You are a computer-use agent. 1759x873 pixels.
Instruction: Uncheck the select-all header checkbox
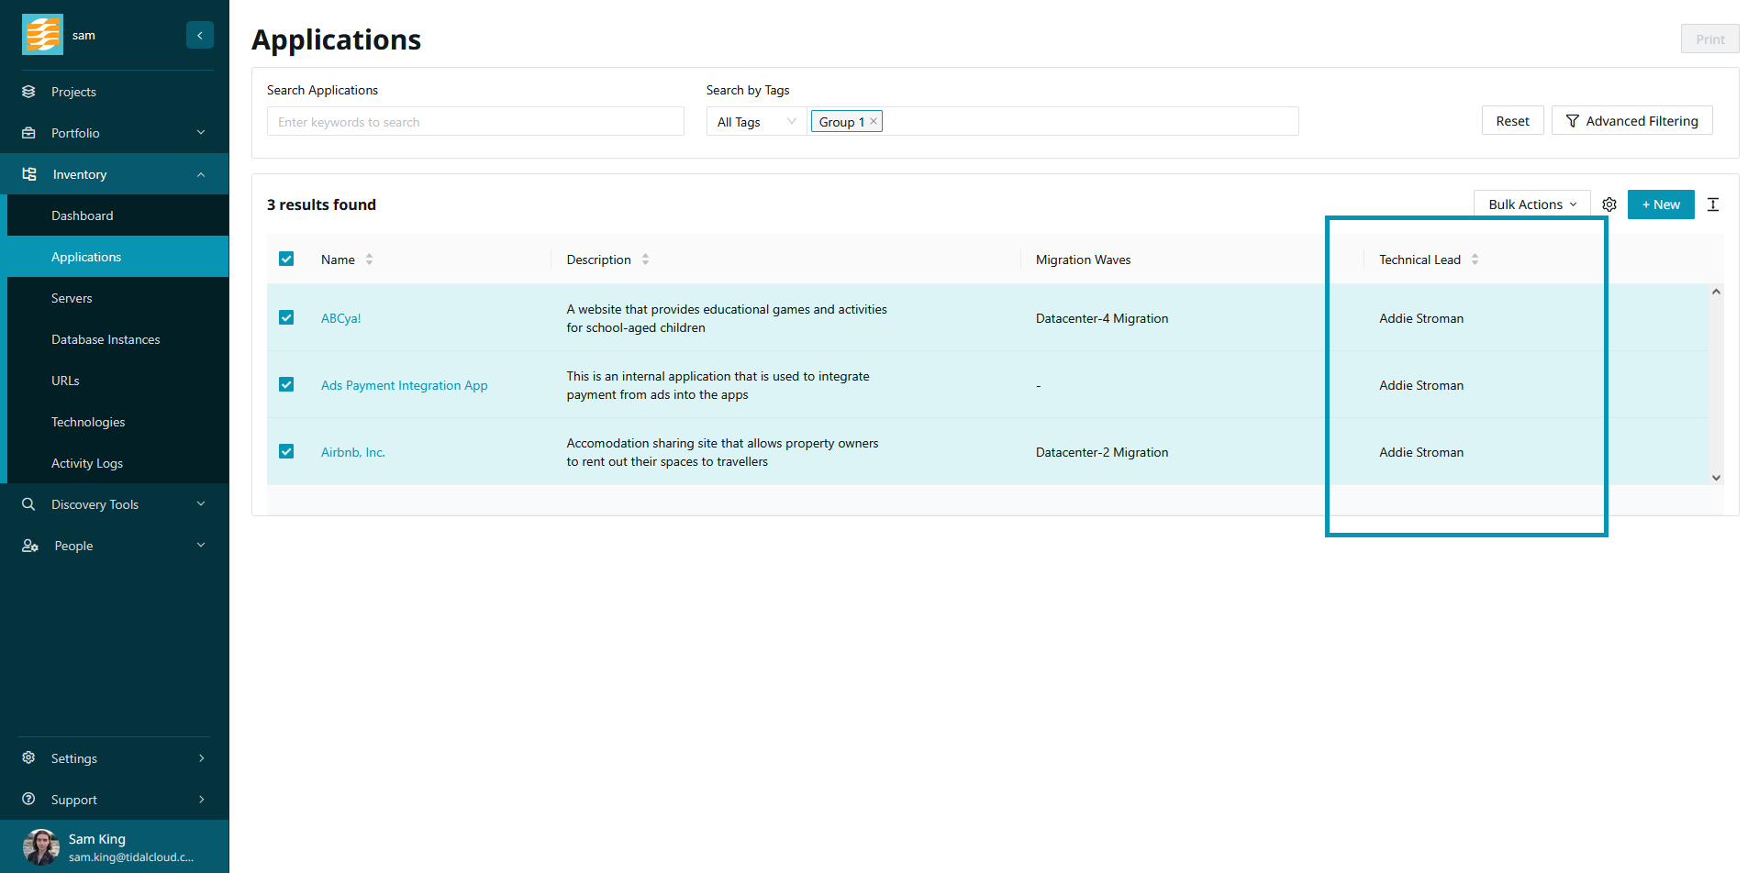286,260
